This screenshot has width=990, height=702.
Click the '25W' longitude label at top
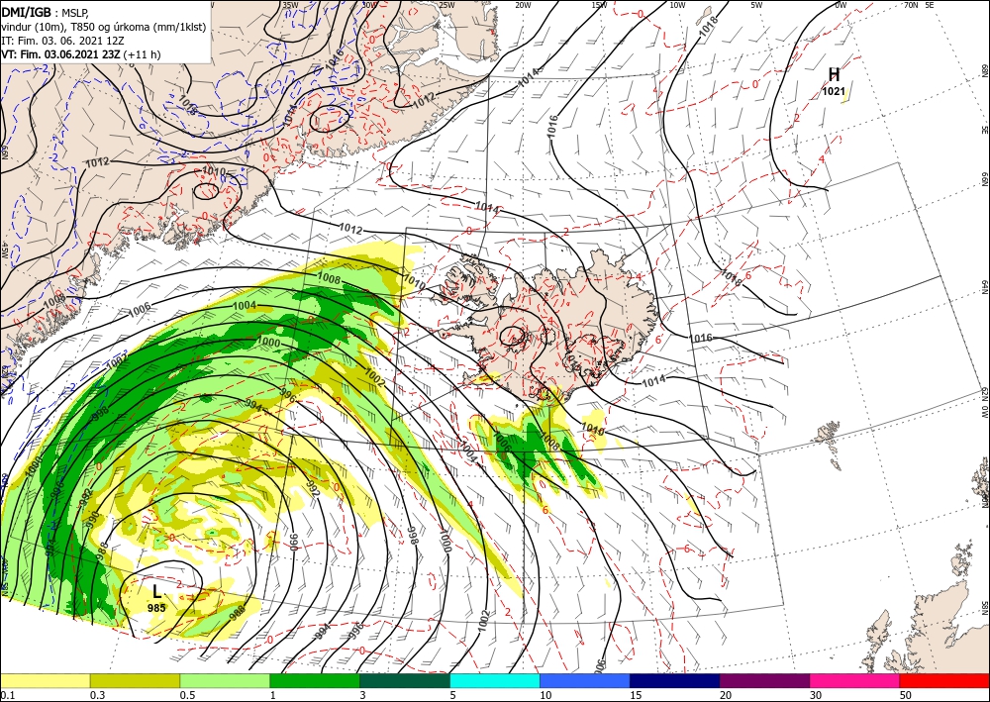(x=446, y=4)
